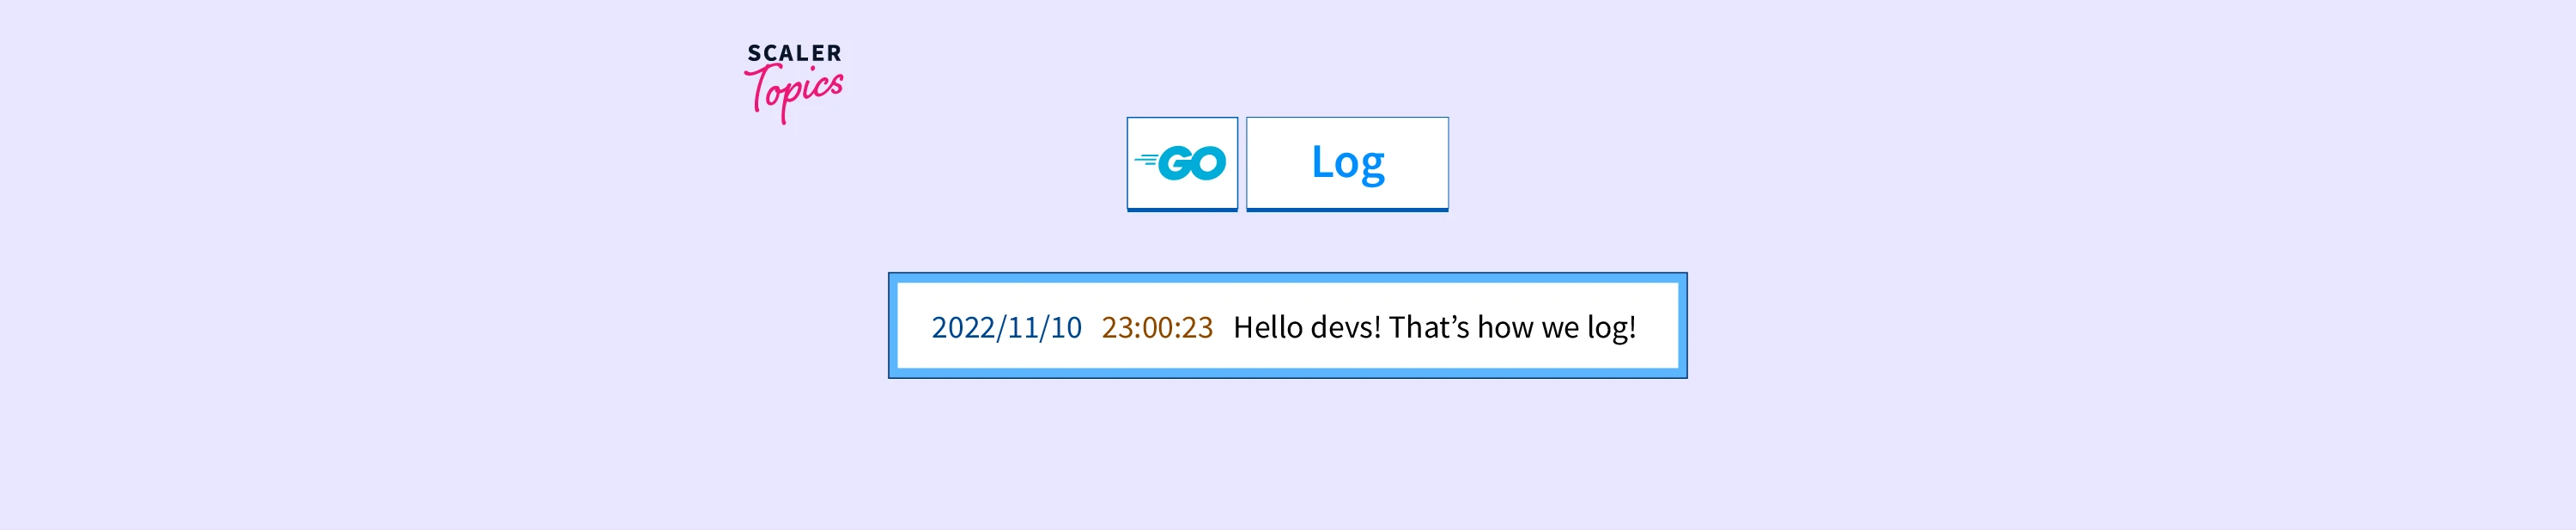Click the date 2022/11/10
The image size is (2576, 530).
tap(1006, 327)
